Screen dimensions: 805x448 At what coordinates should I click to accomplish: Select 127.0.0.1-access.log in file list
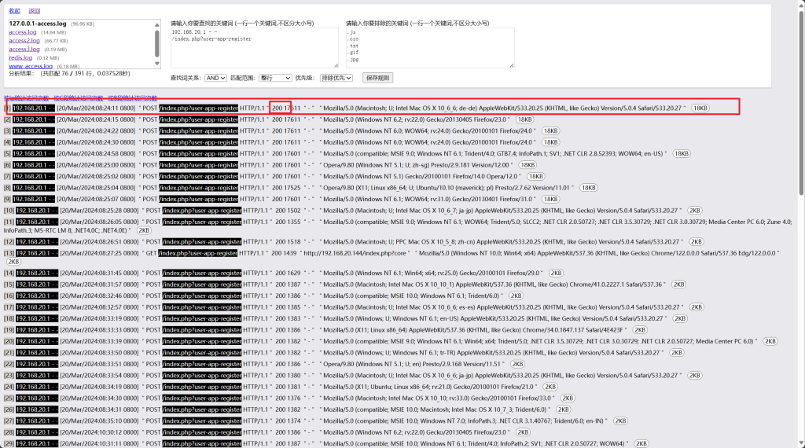click(38, 24)
